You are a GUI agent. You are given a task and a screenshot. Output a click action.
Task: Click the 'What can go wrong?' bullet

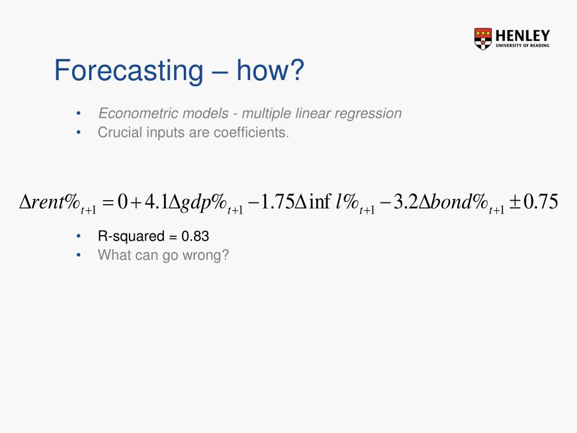pyautogui.click(x=163, y=255)
